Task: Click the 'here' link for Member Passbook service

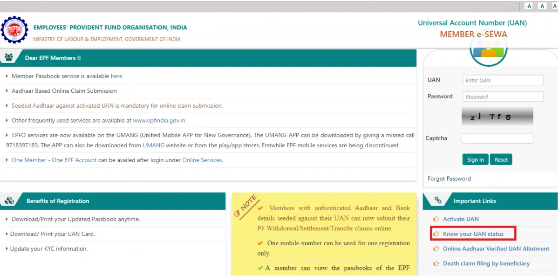Action: tap(116, 76)
